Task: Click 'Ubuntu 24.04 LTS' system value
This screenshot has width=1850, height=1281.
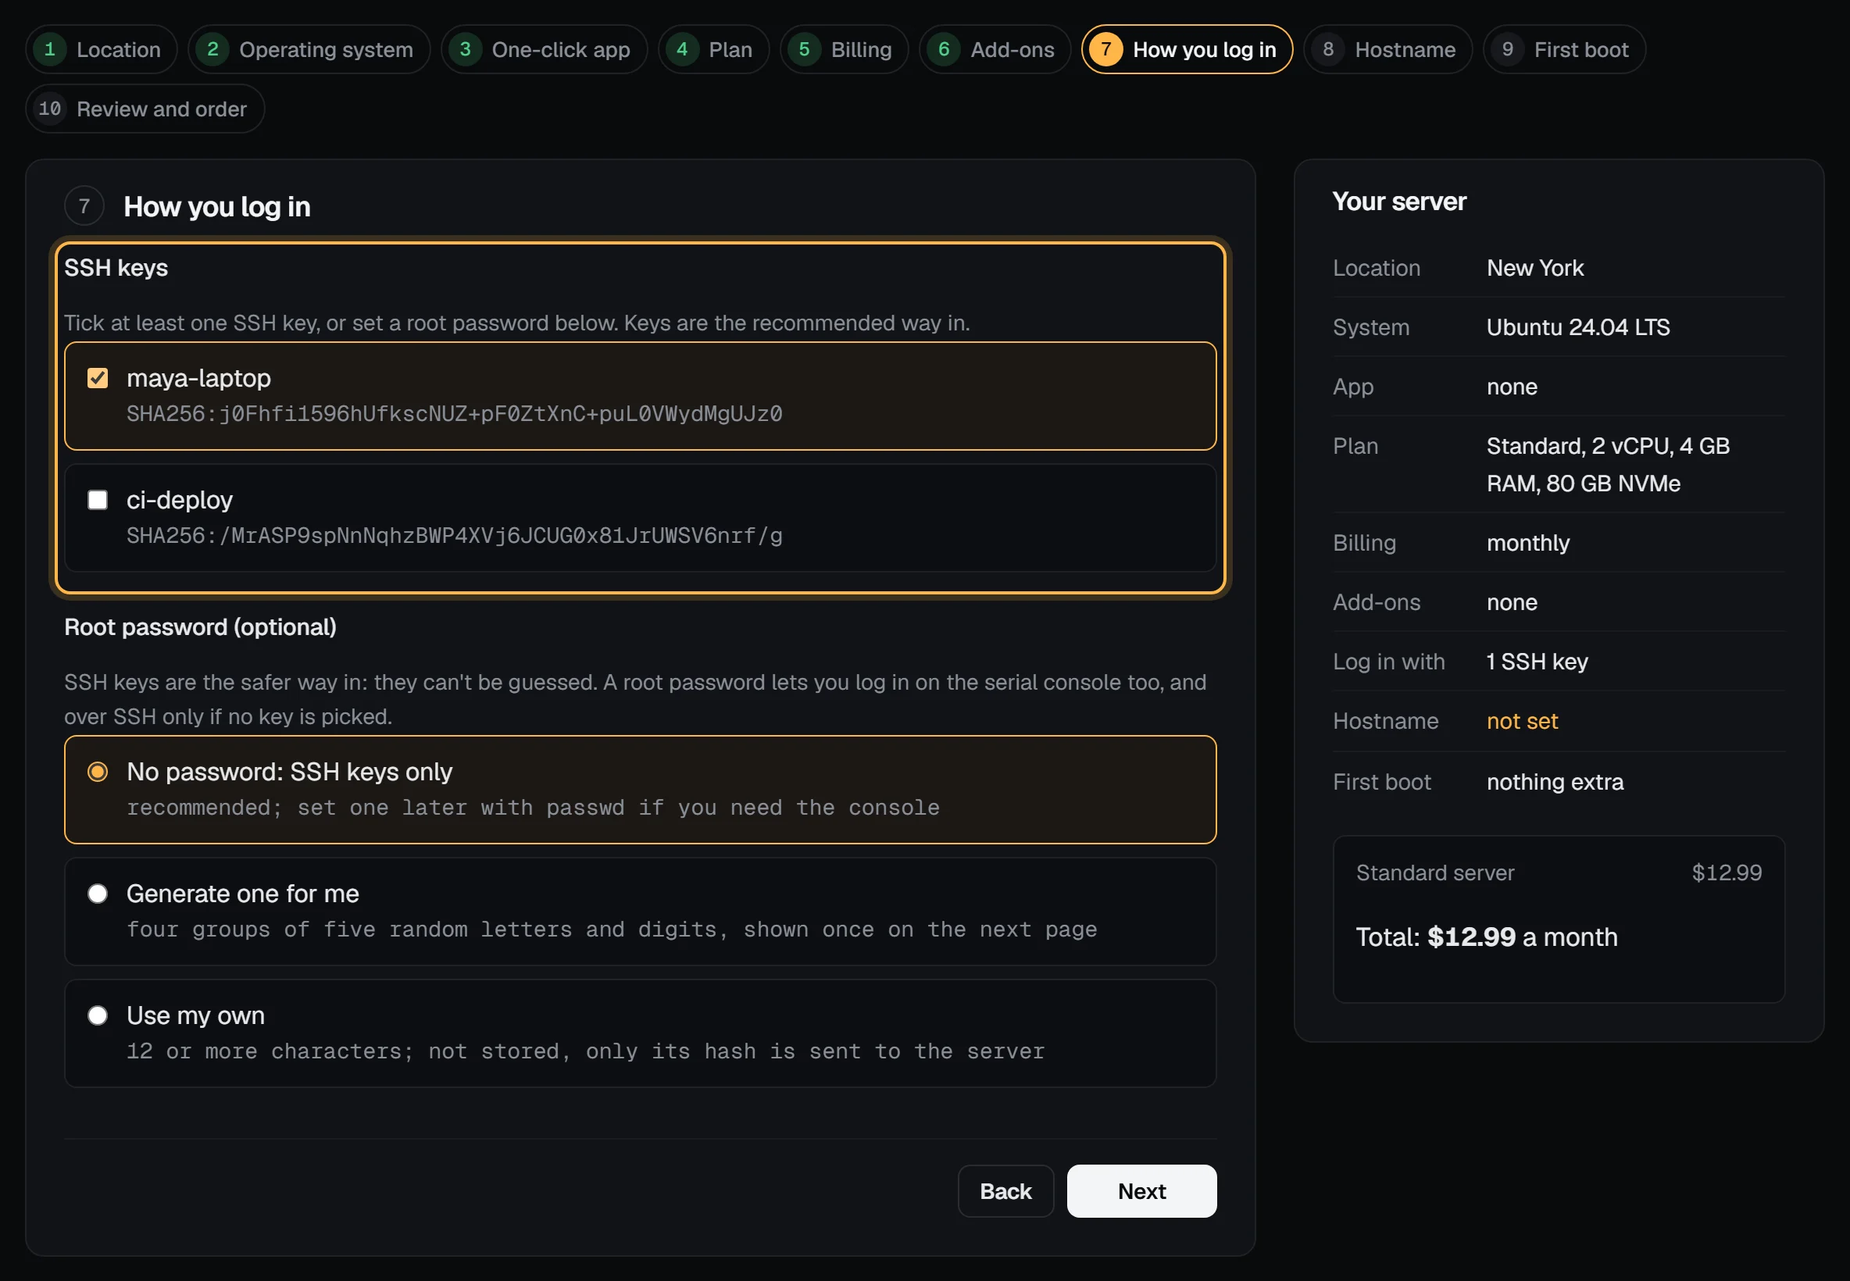Action: point(1578,327)
